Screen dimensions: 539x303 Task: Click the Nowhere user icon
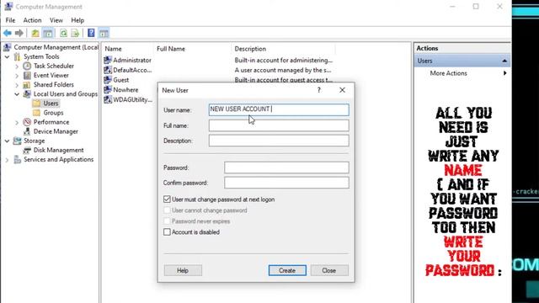(x=108, y=90)
